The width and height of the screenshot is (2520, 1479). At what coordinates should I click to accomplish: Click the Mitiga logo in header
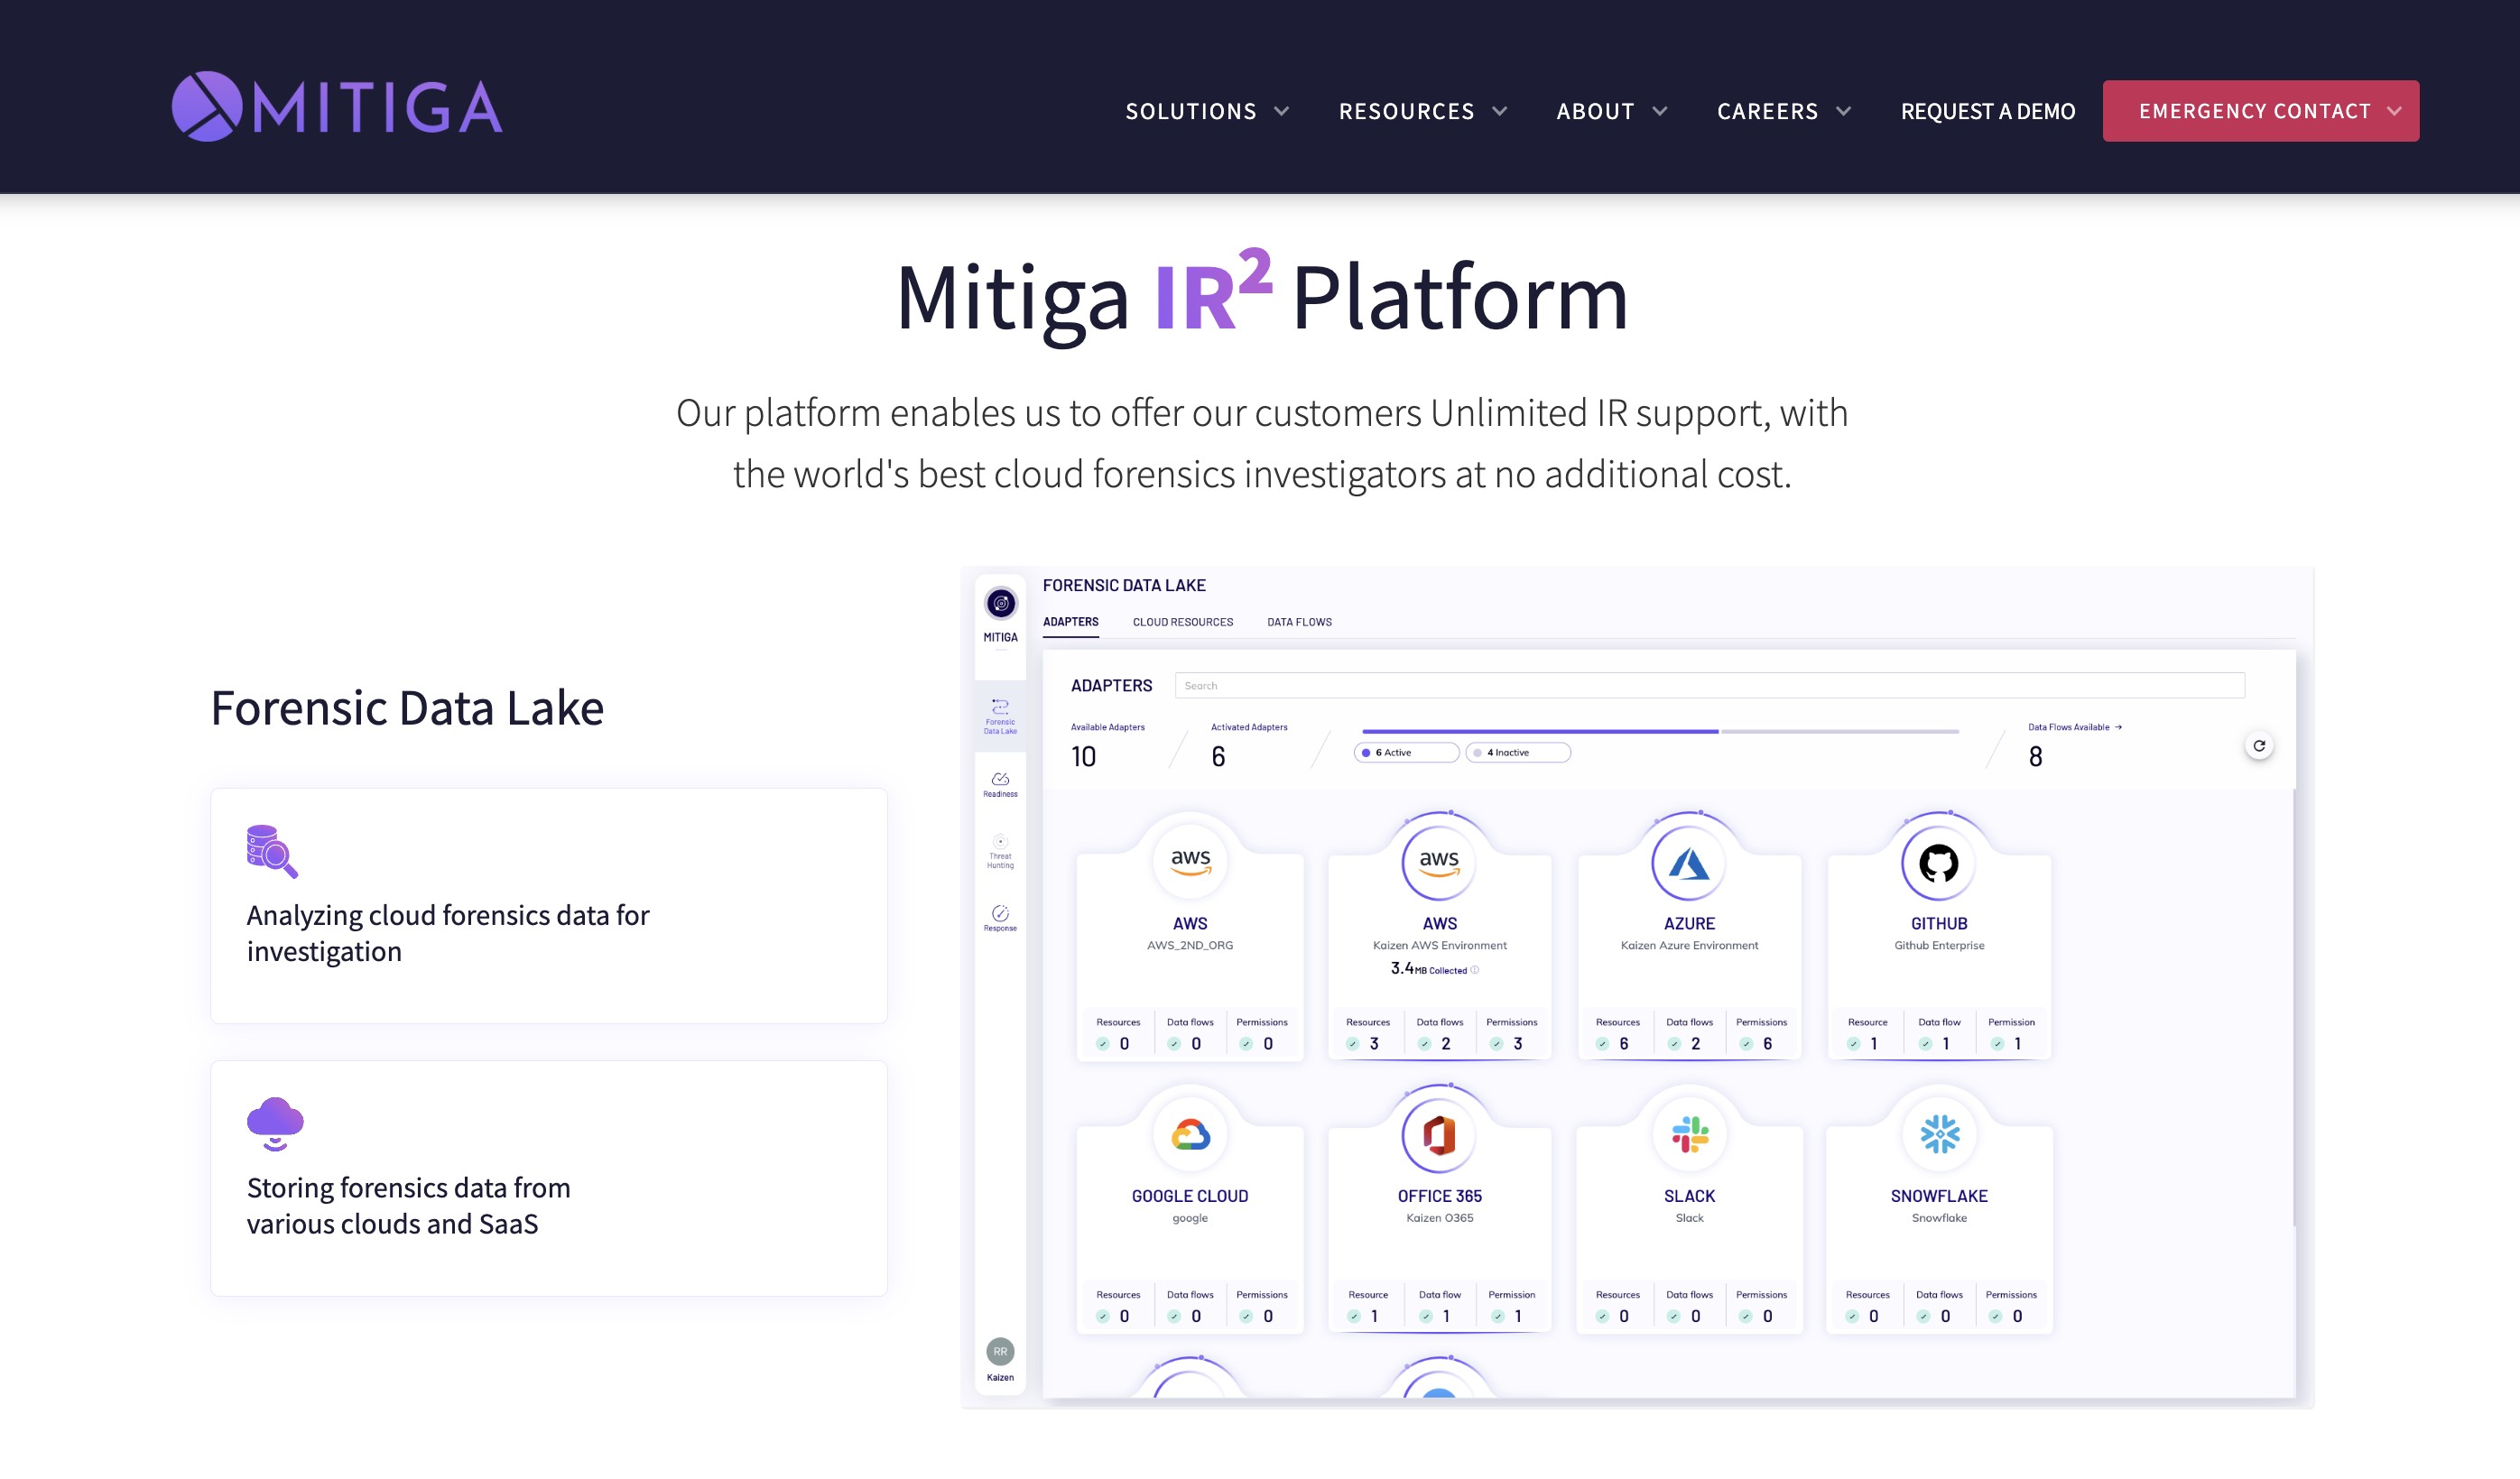[x=337, y=106]
